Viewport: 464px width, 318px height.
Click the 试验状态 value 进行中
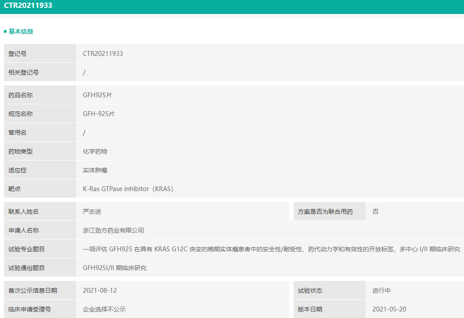(382, 291)
